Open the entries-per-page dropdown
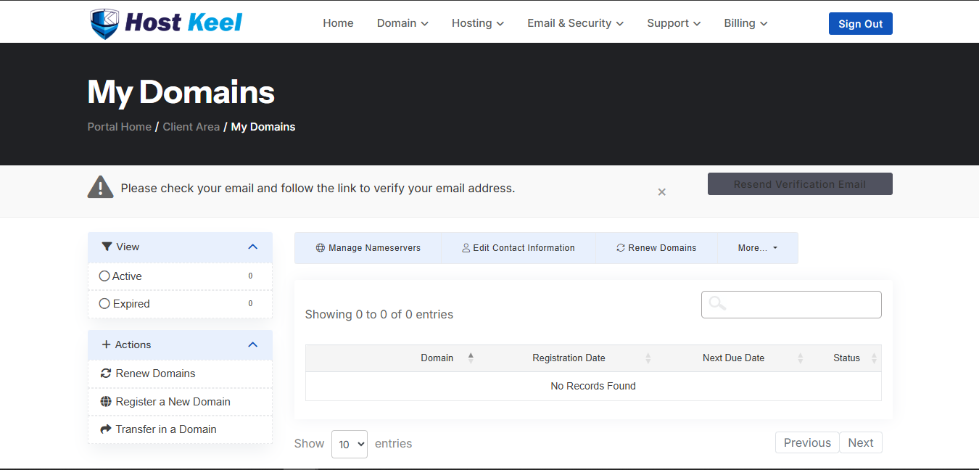979x470 pixels. [x=350, y=444]
